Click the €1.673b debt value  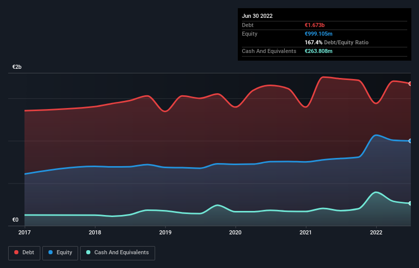click(314, 25)
